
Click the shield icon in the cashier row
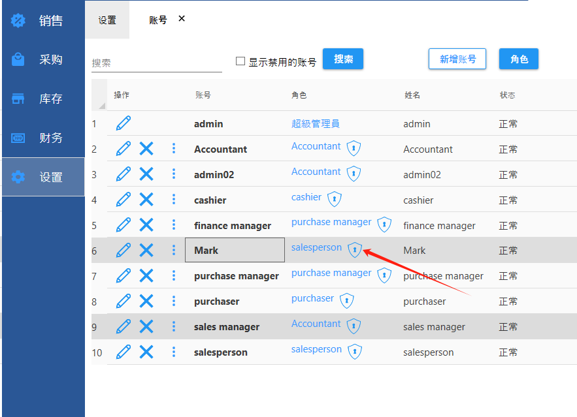(x=335, y=198)
